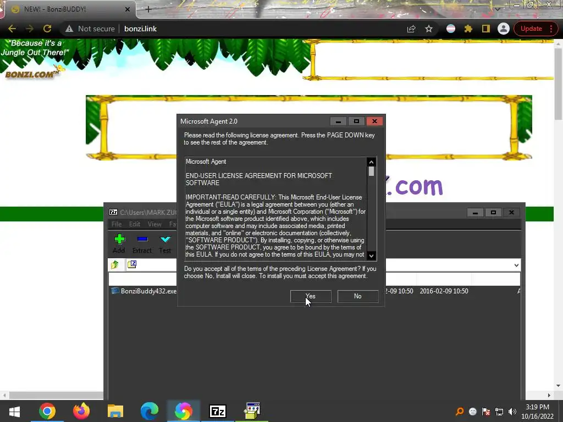
Task: Open Chrome three-dot menu
Action: (551, 29)
